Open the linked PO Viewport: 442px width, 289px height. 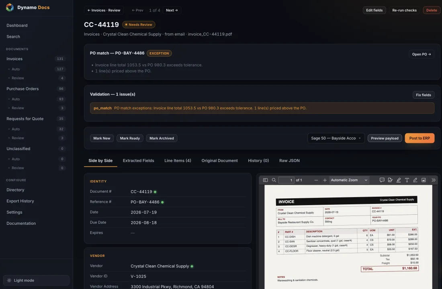422,54
